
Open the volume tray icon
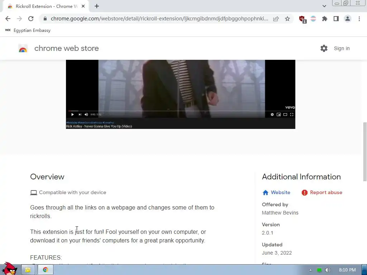pyautogui.click(x=328, y=270)
